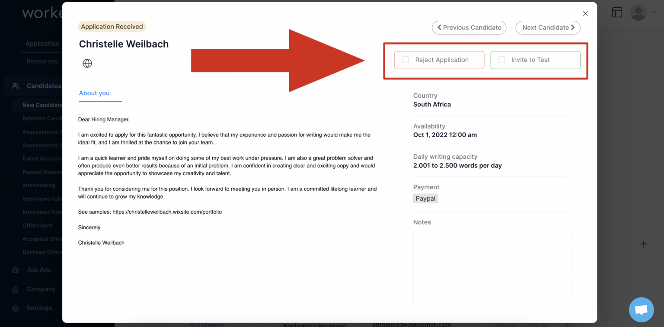664x327 pixels.
Task: Click the layout panel icon top right
Action: [x=617, y=12]
